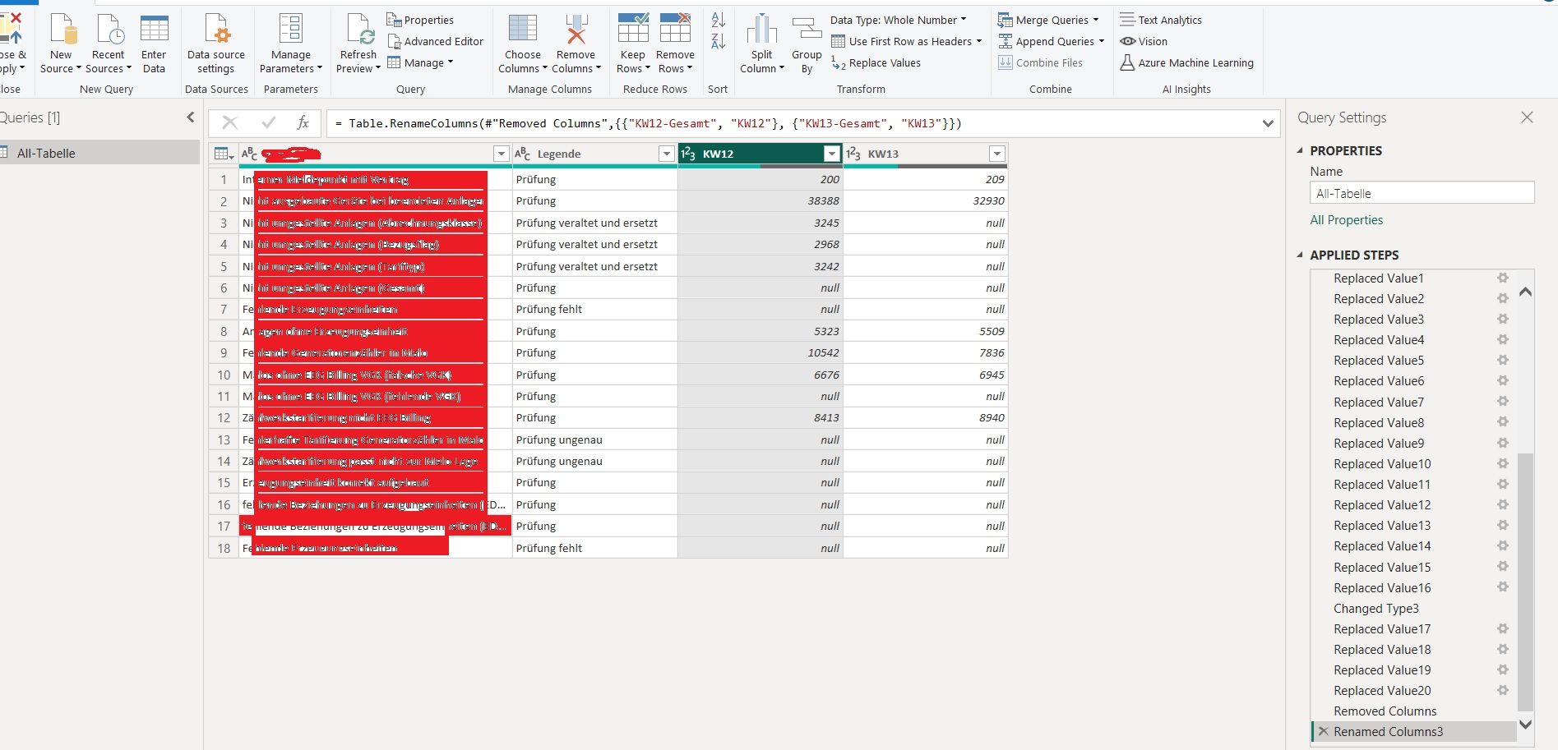Sort ascending with the A-Z icon
The height and width of the screenshot is (750, 1558).
tap(718, 21)
